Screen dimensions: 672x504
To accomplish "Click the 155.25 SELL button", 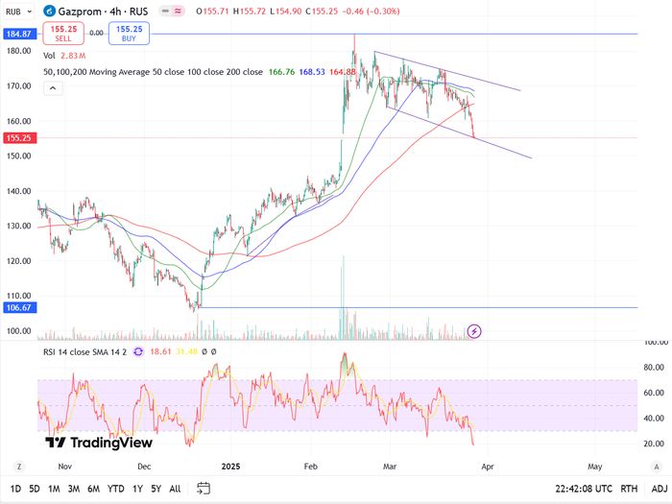I will coord(63,34).
